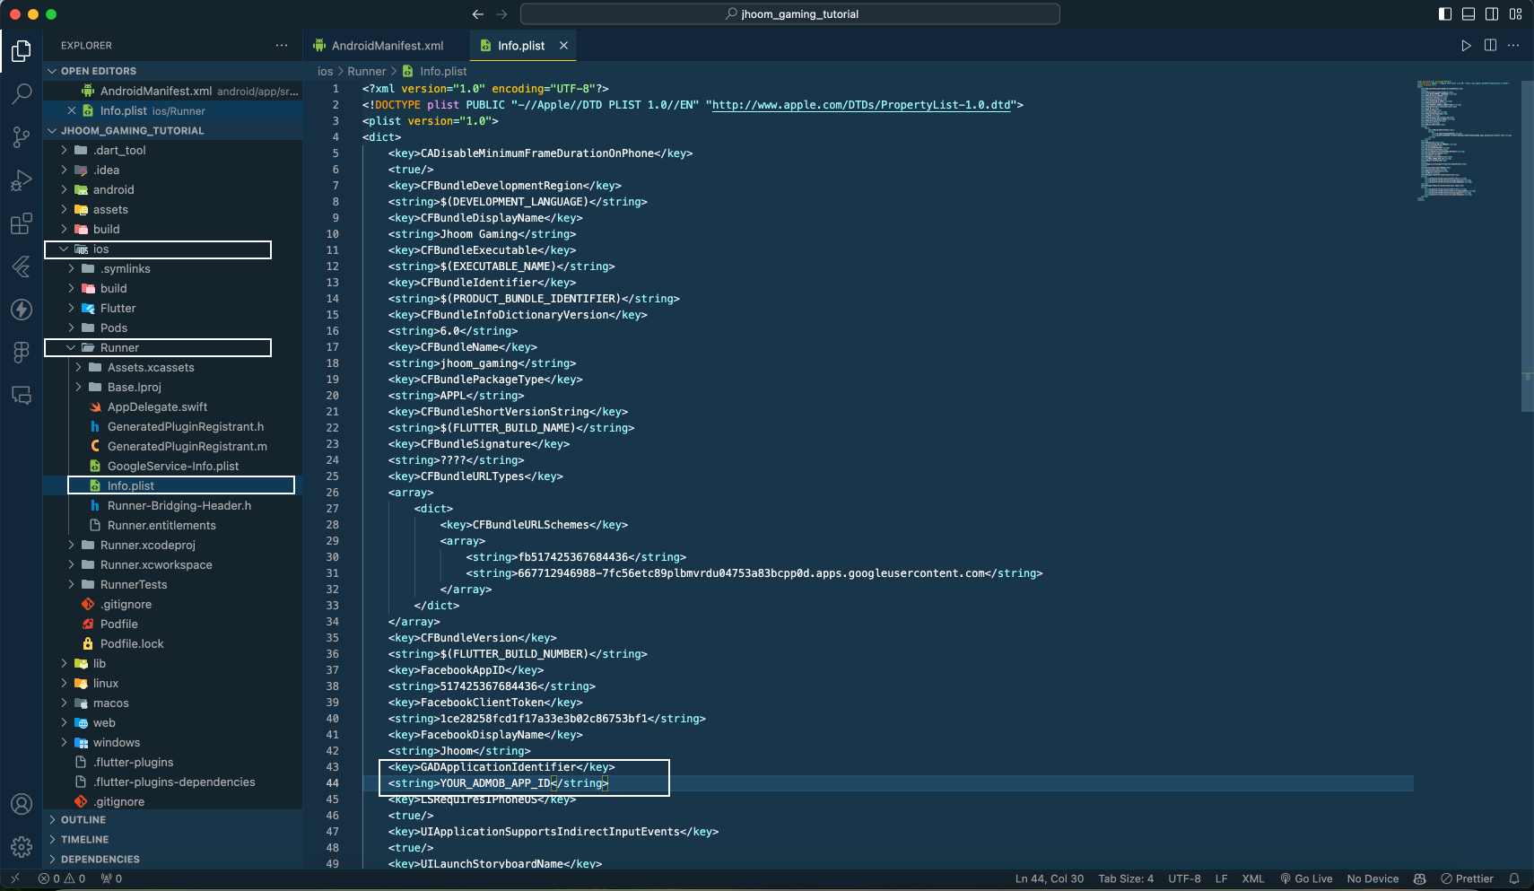1534x891 pixels.
Task: Collapse the Runner folder
Action: pos(172,348)
